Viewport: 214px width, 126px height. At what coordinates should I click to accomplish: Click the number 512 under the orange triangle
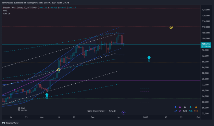196,111
